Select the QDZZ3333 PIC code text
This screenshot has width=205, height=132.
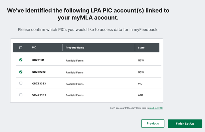pos(38,83)
